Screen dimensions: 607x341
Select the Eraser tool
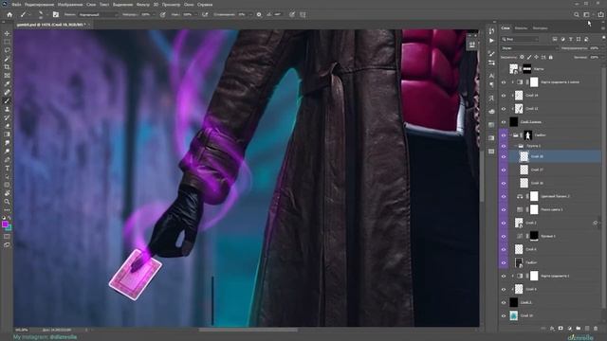pyautogui.click(x=7, y=126)
